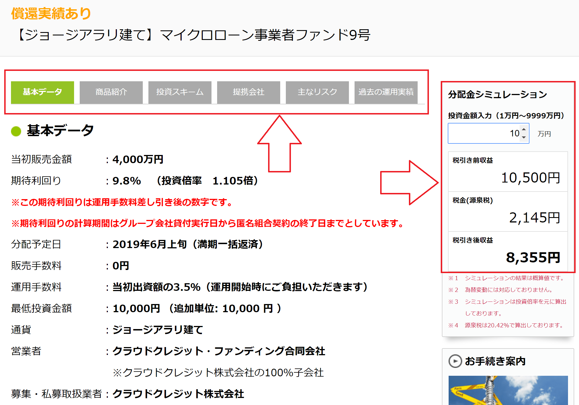
Task: Open the signpost thumbnail under お手続き案内
Action: (508, 390)
